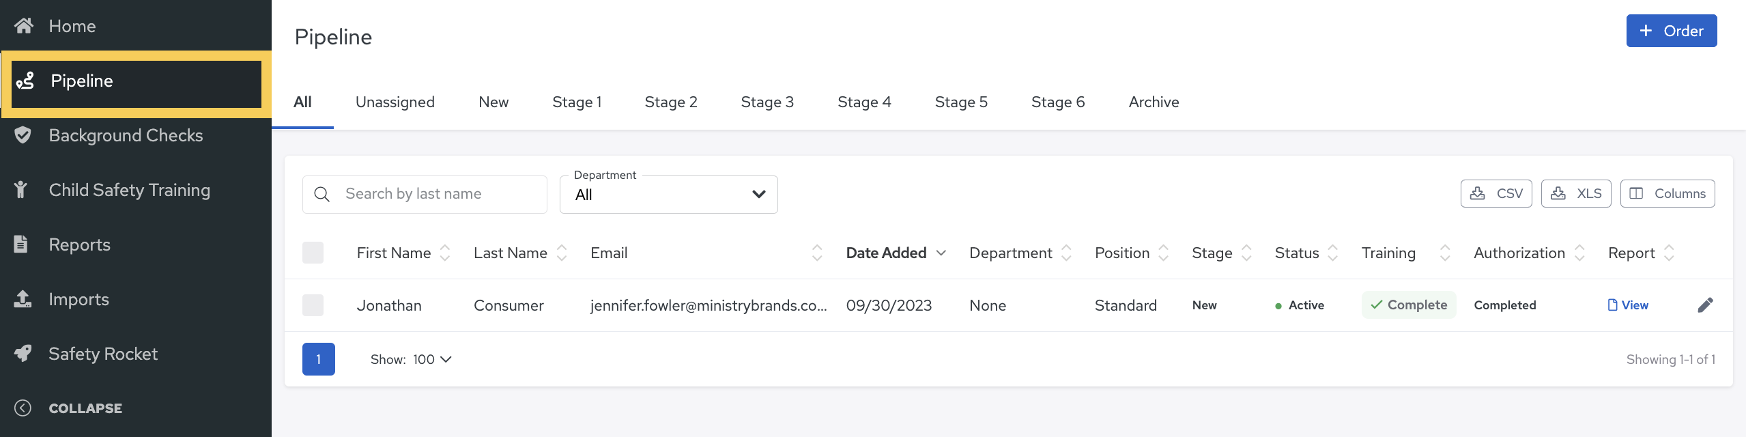Click the Active status indicator
1746x437 pixels.
coord(1299,305)
